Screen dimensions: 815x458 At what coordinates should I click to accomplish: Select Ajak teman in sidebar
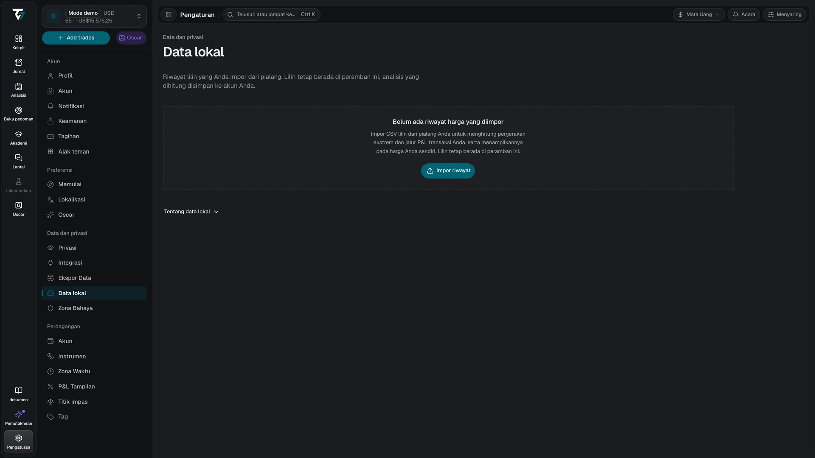point(94,151)
